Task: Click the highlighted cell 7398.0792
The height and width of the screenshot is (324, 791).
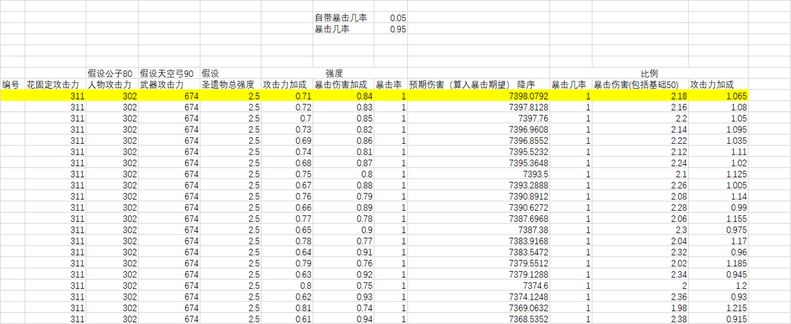Action: pos(478,95)
